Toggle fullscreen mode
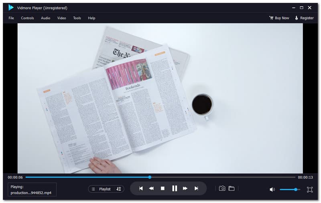This screenshot has width=321, height=203. pyautogui.click(x=310, y=189)
